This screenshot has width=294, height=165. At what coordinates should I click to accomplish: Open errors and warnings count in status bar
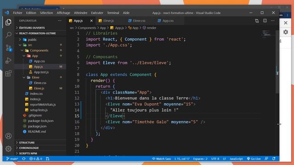[x=36, y=159]
